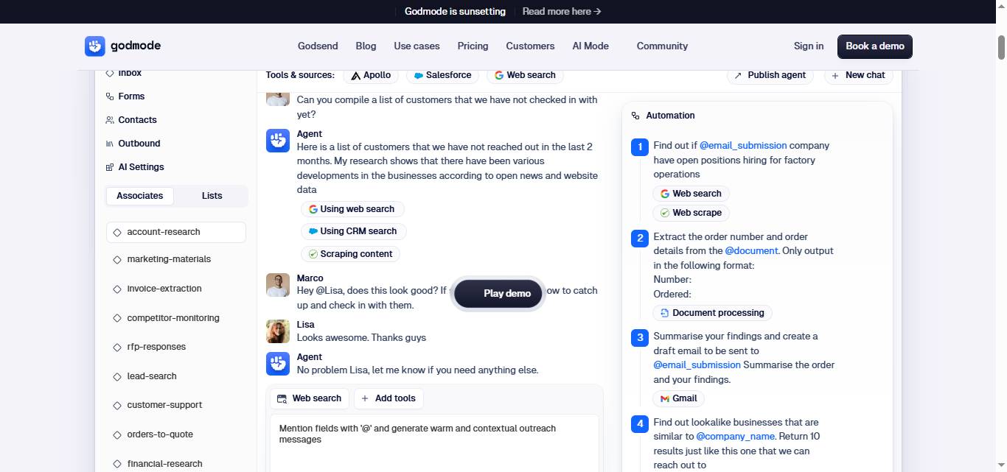Open the Godsend nav item
The height and width of the screenshot is (472, 1007).
318,46
